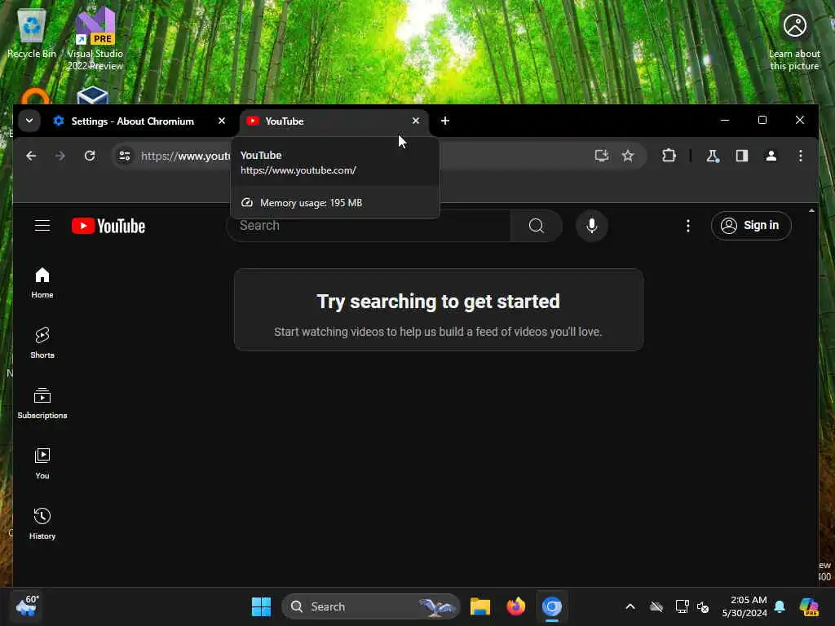Open History in YouTube sidebar

coord(42,524)
